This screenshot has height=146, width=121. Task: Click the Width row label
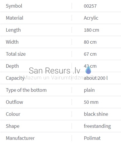pyautogui.click(x=12, y=42)
